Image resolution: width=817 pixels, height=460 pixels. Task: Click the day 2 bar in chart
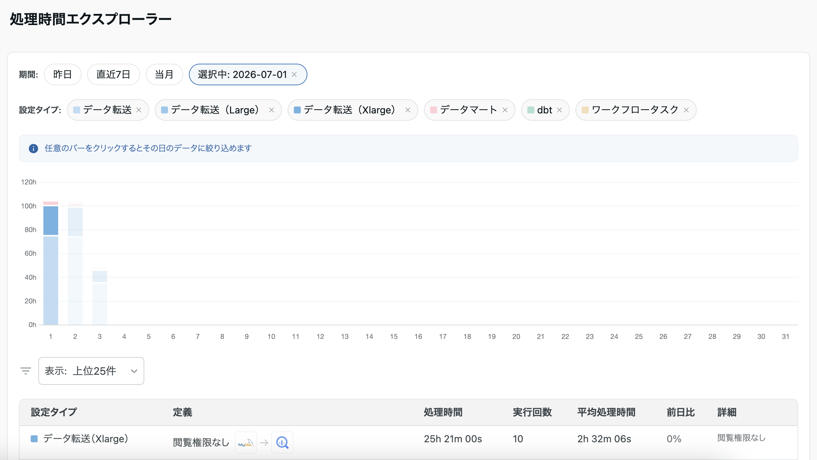[75, 263]
